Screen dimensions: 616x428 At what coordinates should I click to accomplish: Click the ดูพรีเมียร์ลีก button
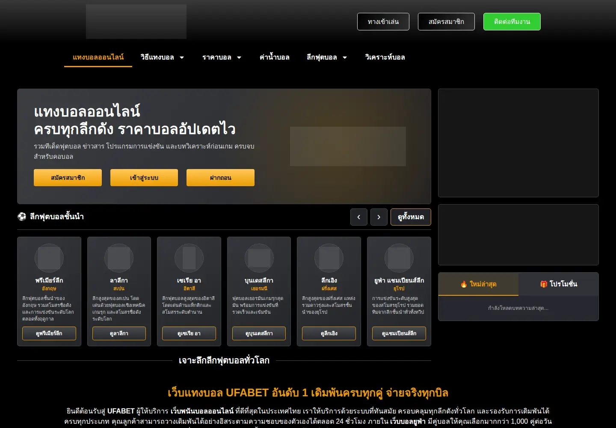pos(49,333)
